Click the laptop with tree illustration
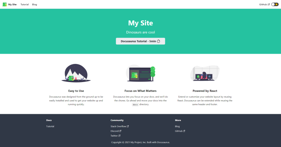 tap(140, 73)
